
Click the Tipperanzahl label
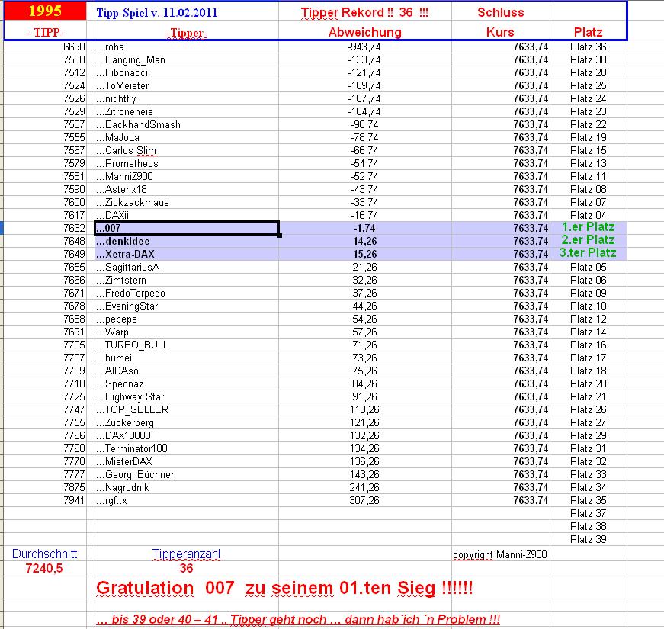tap(186, 554)
